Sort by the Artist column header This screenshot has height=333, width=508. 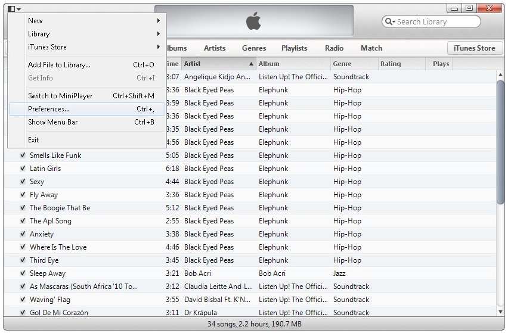pyautogui.click(x=219, y=64)
